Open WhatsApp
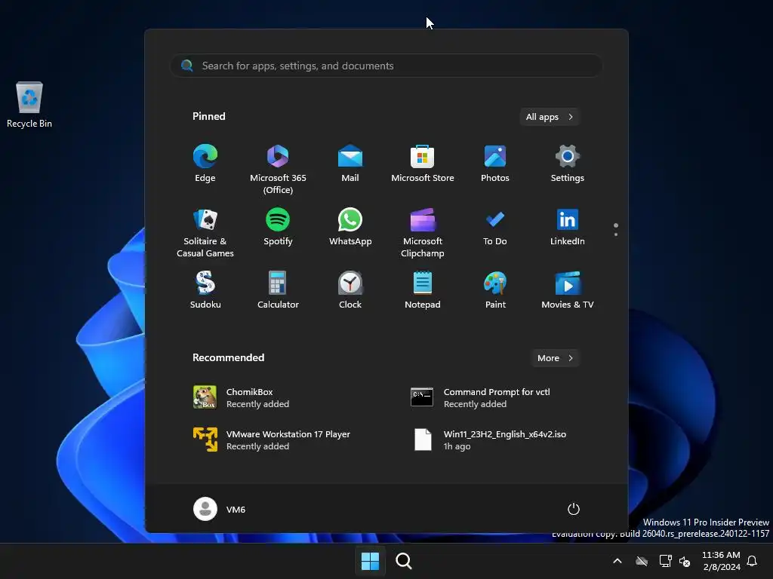The height and width of the screenshot is (579, 773). click(x=350, y=228)
